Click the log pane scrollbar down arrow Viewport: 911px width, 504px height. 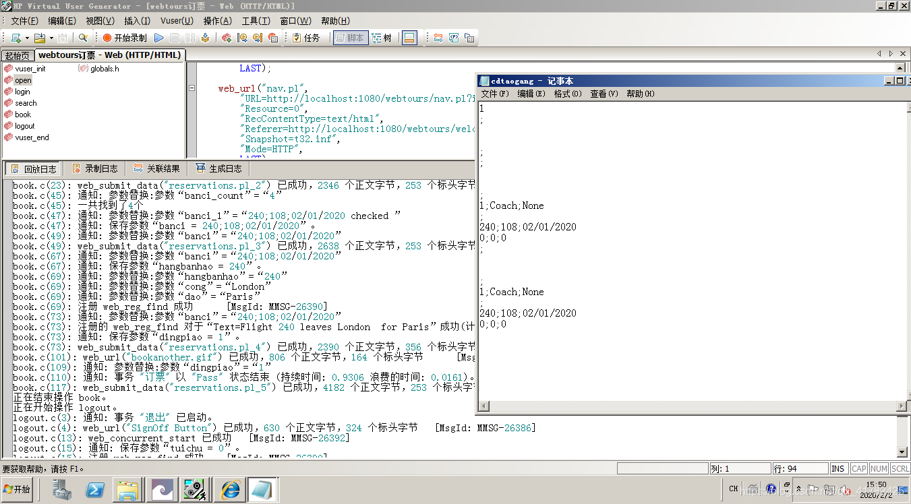[903, 452]
